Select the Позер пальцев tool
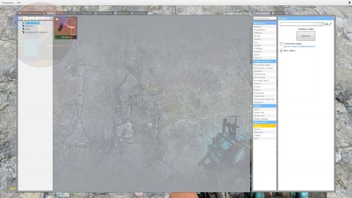Screen dimensions: 352x198 (265, 119)
